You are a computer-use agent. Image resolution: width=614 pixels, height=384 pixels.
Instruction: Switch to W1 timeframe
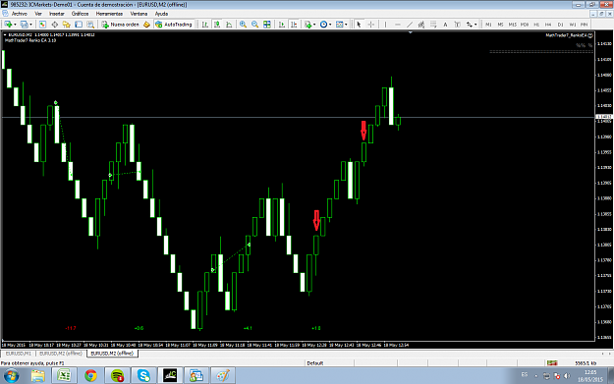tap(573, 25)
